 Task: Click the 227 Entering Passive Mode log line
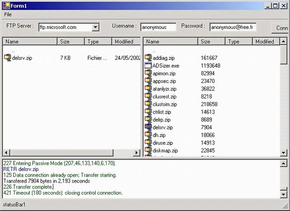pyautogui.click(x=59, y=163)
